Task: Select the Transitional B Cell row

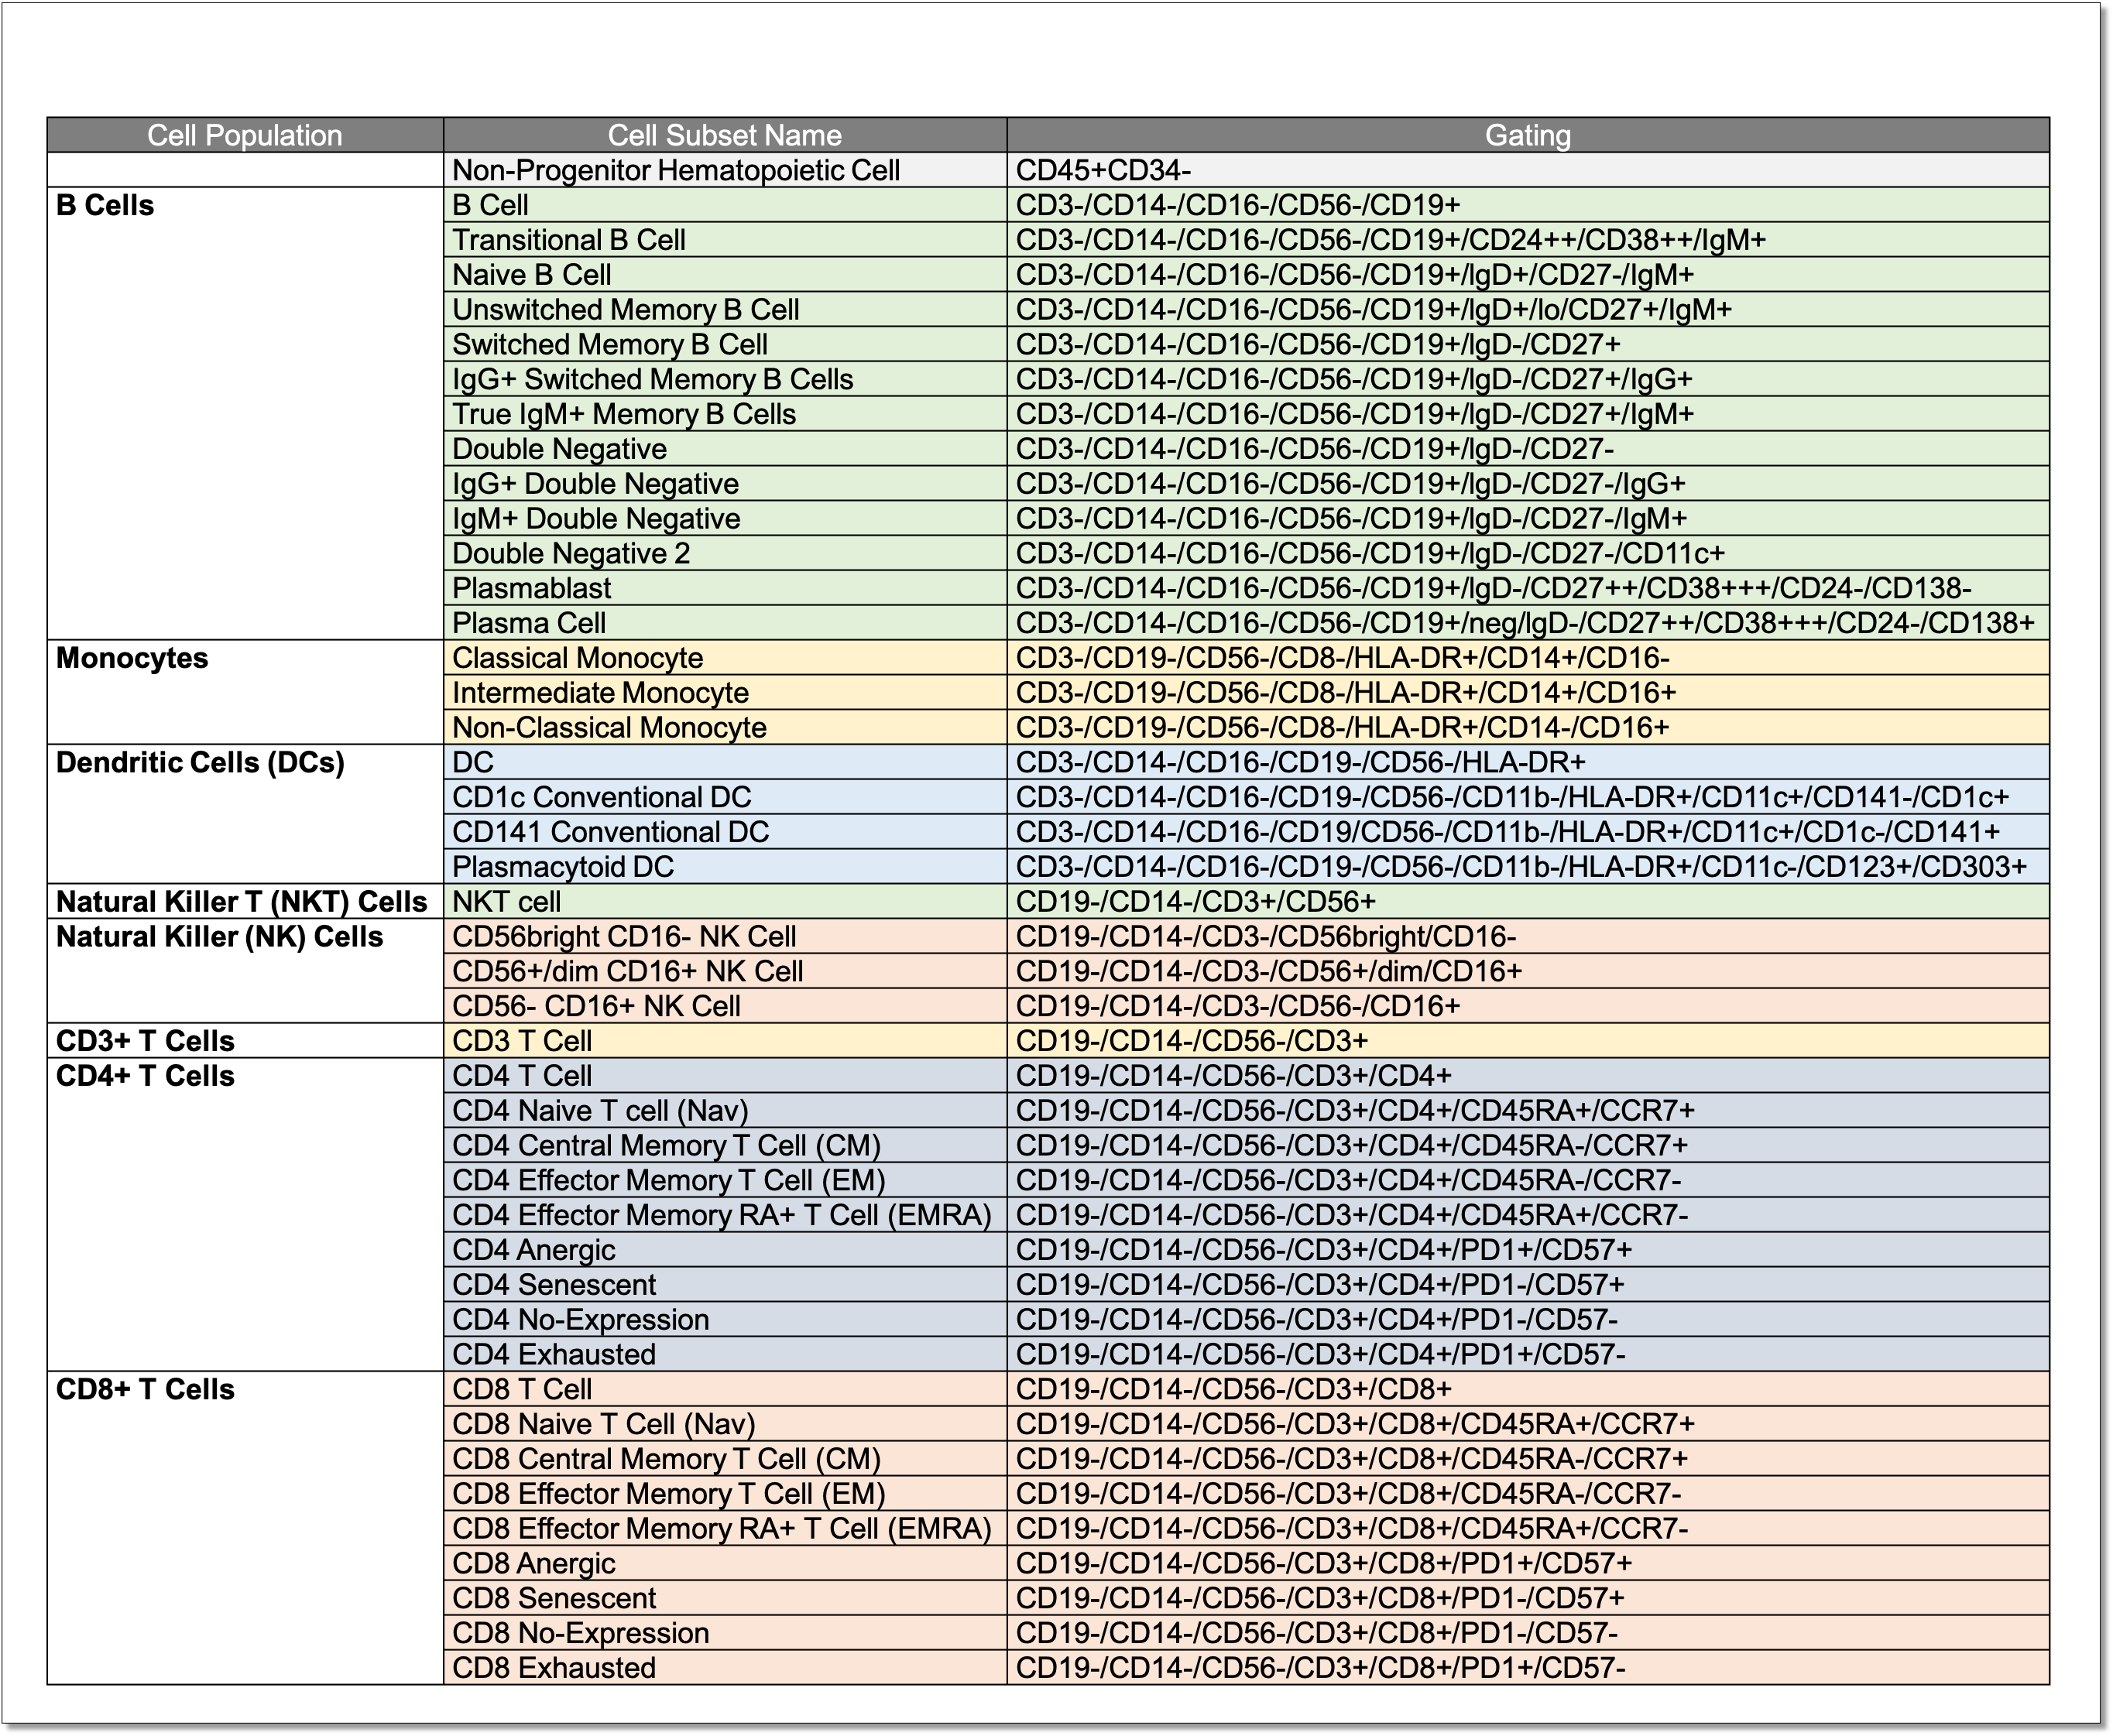Action: (x=568, y=240)
